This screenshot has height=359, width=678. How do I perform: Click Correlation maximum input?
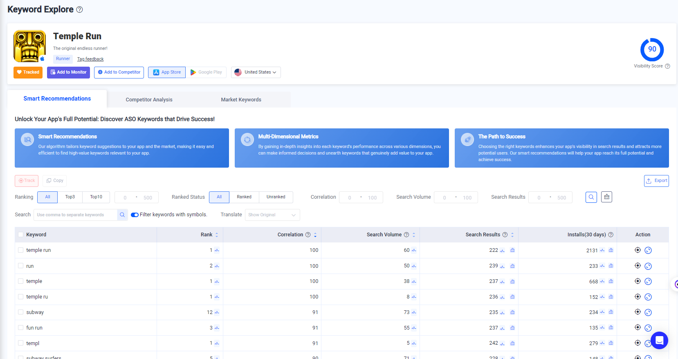pyautogui.click(x=372, y=197)
